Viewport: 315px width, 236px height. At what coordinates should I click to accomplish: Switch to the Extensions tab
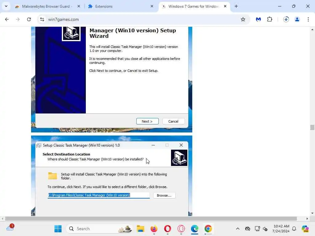tap(121, 6)
